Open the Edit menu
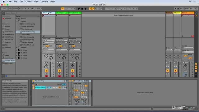 [21, 2]
